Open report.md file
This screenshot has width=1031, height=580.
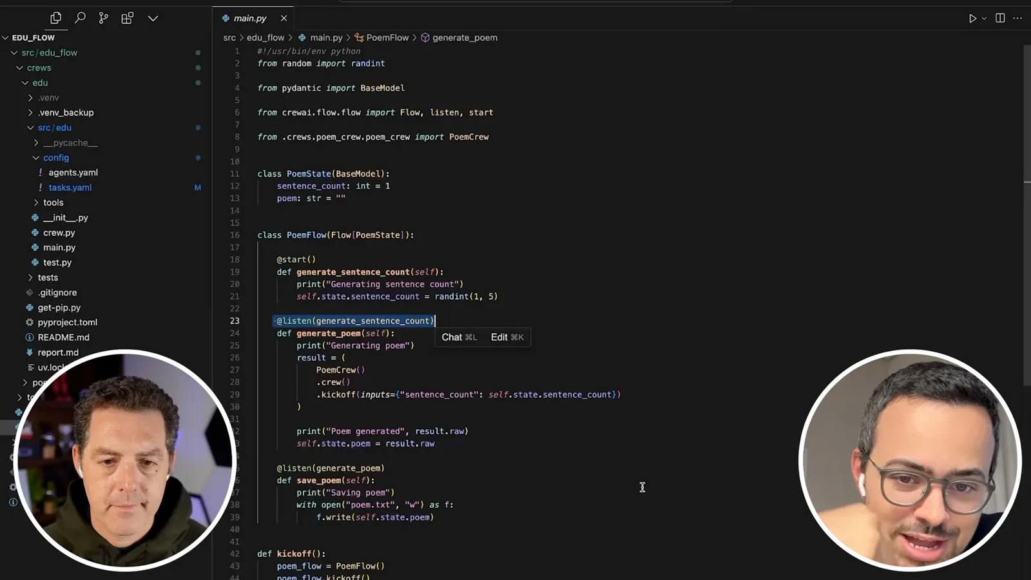58,353
